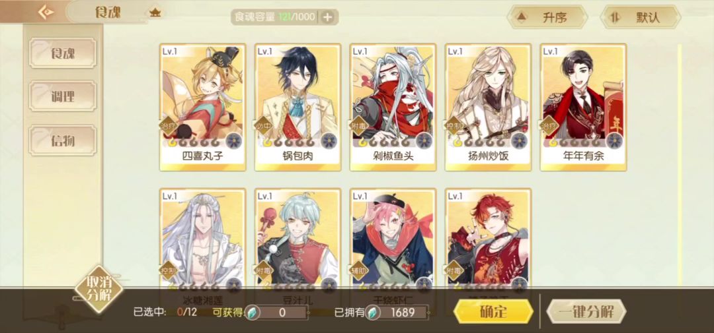Click the gem icon beside 已拥有 count
Image resolution: width=714 pixels, height=333 pixels.
point(372,313)
